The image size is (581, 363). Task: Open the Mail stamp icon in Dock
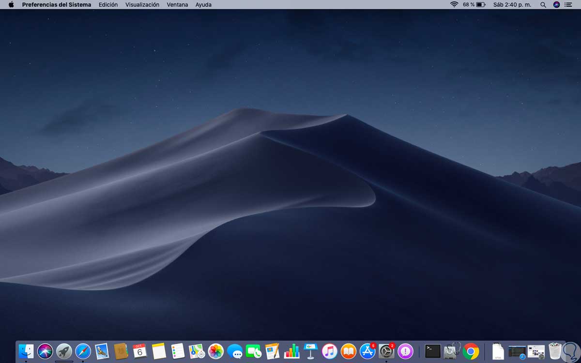[x=102, y=351]
